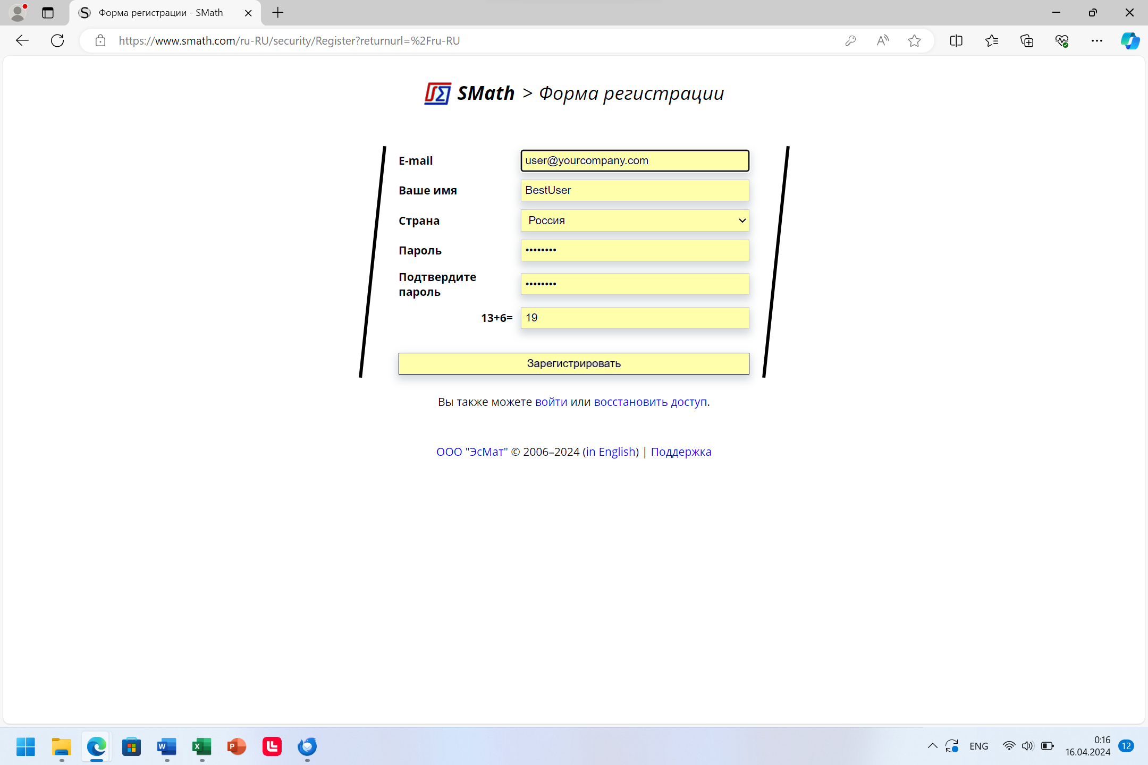Submit with Зарегистрировать button
Image resolution: width=1148 pixels, height=765 pixels.
point(574,363)
